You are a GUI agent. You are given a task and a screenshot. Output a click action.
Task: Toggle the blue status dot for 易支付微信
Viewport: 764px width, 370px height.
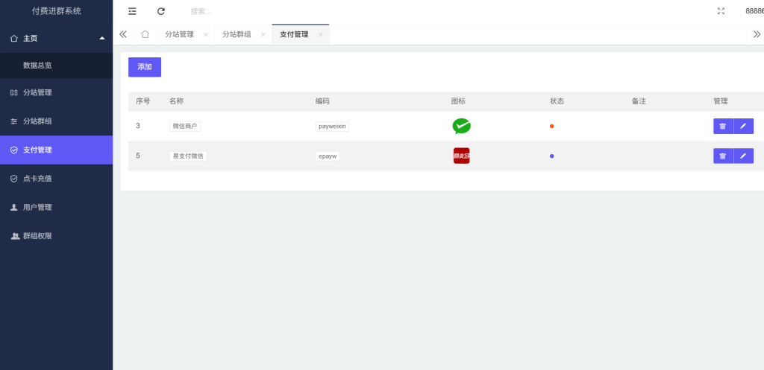tap(551, 156)
